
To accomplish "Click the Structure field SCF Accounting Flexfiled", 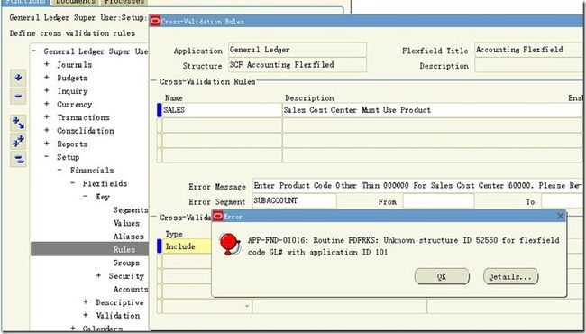I will [298, 64].
